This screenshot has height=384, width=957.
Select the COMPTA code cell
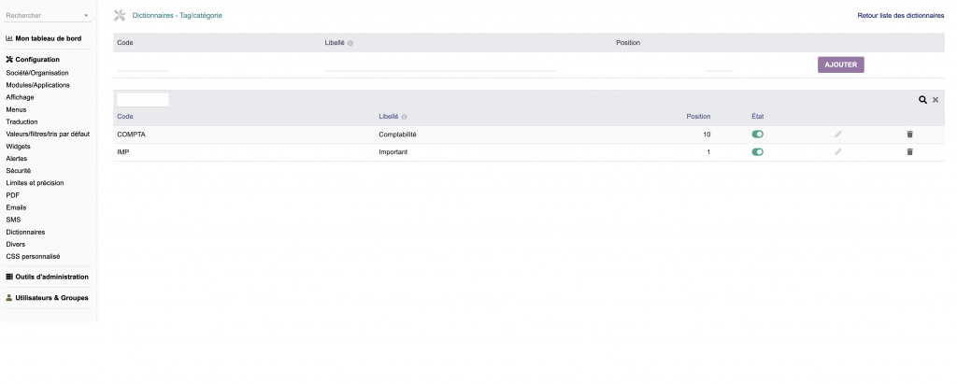coord(131,135)
